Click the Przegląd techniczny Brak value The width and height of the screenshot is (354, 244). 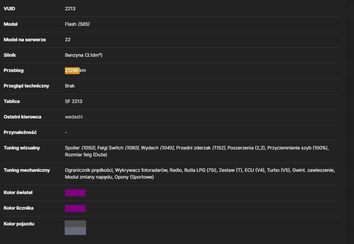pyautogui.click(x=69, y=86)
